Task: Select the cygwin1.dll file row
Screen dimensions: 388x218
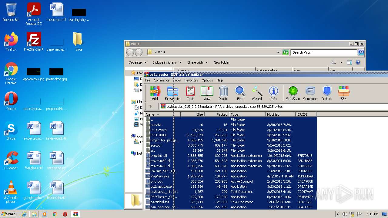Action: pyautogui.click(x=230, y=156)
